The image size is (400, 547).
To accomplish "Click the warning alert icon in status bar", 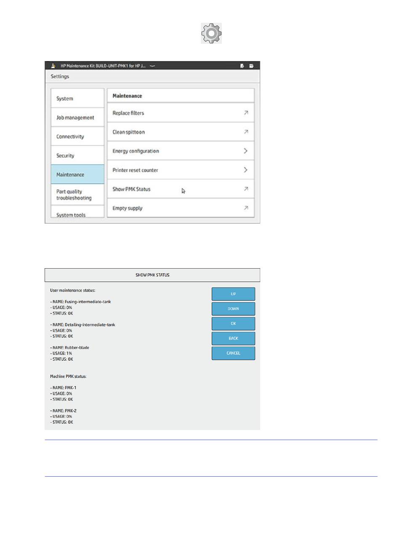I will click(53, 66).
